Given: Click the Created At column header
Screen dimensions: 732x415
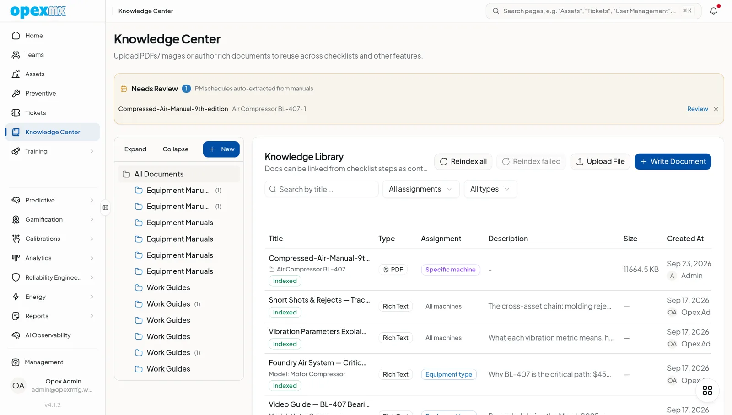Looking at the screenshot, I should click(685, 239).
